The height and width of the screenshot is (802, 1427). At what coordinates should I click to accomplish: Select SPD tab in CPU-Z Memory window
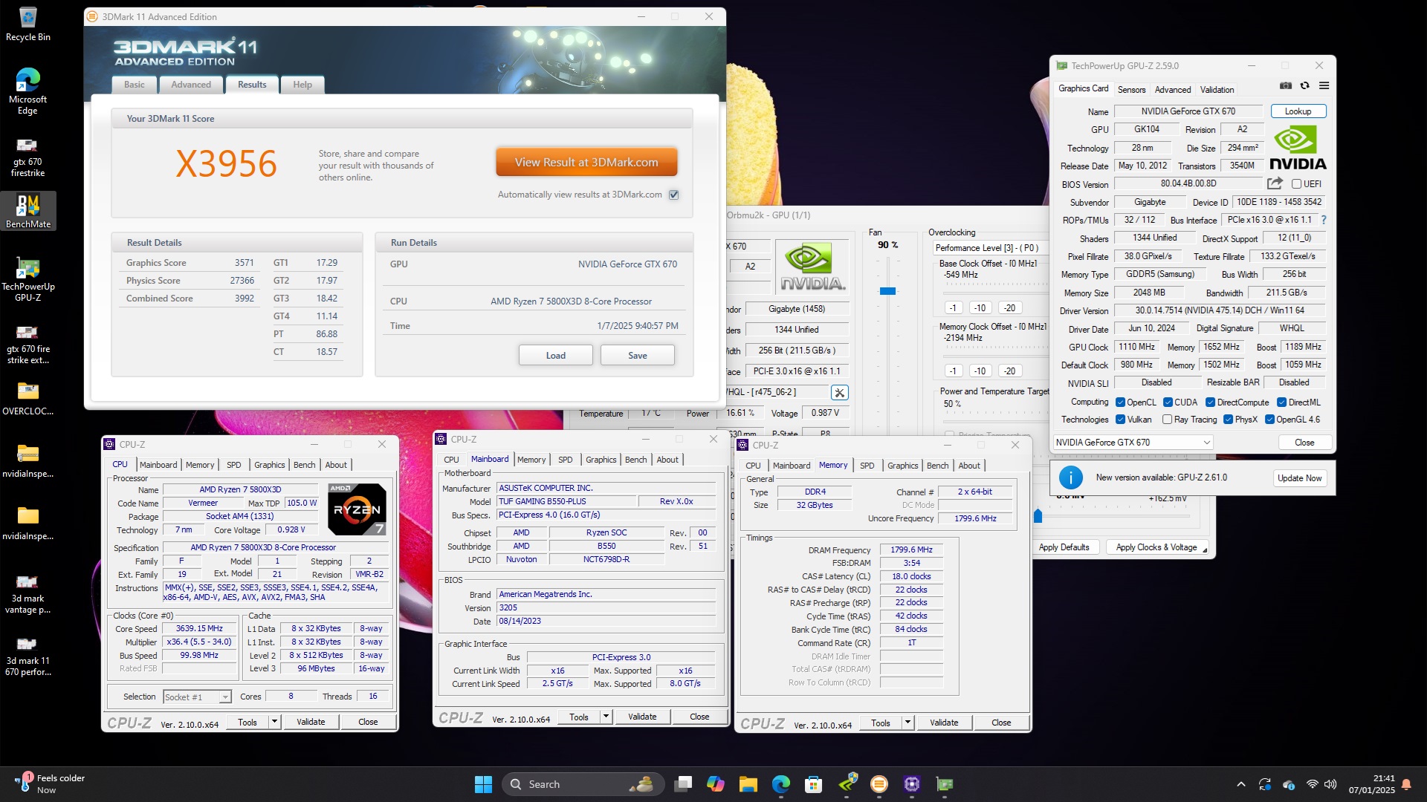click(867, 466)
